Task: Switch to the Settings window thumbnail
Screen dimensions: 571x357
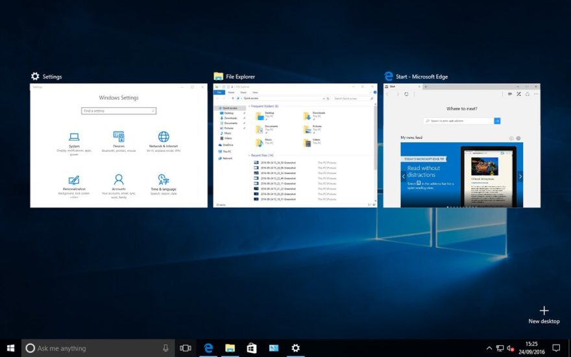Action: click(119, 145)
